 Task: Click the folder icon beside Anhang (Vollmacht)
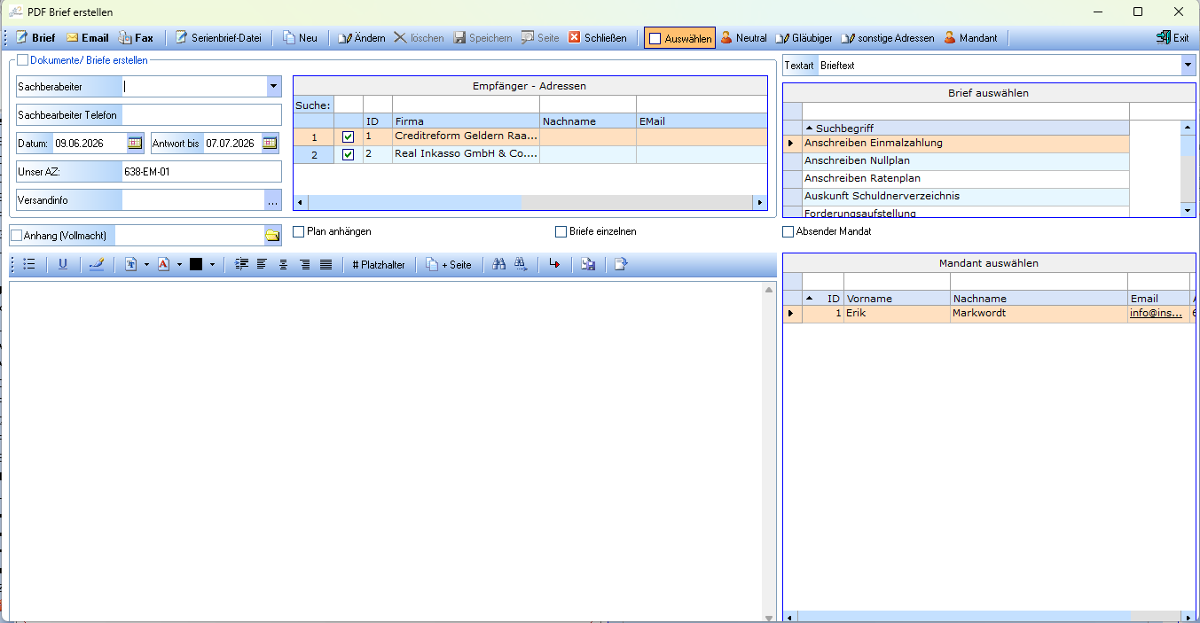[272, 235]
